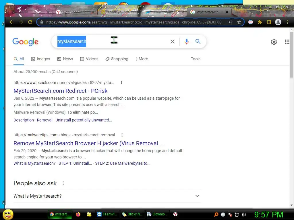Start a voice search with microphone
This screenshot has height=220, width=294.
click(187, 42)
